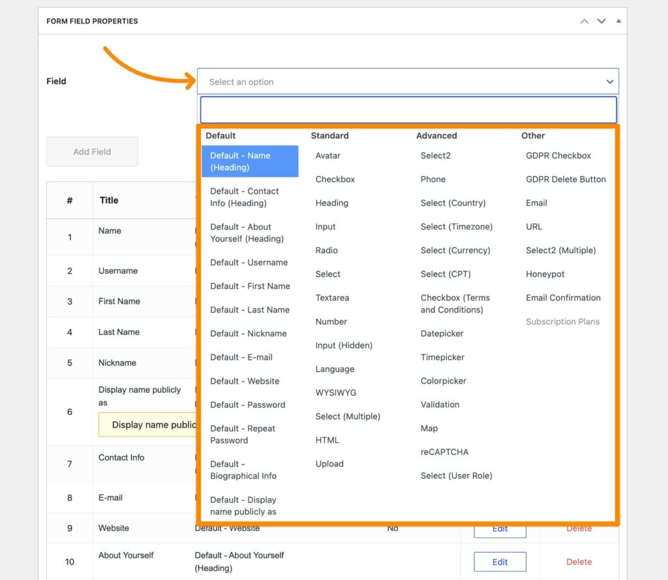Select the Radio field type
The height and width of the screenshot is (580, 668).
tap(326, 251)
